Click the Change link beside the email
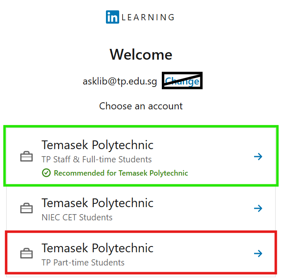The height and width of the screenshot is (280, 281). click(182, 81)
